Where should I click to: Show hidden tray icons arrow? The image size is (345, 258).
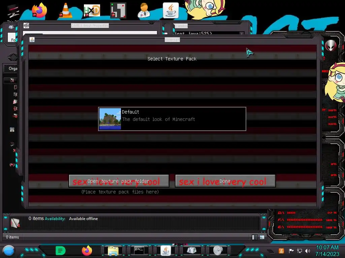271,251
